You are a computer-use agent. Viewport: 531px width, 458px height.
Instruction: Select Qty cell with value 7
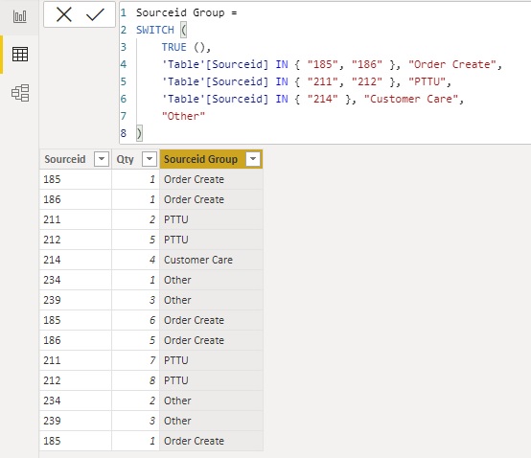(x=135, y=360)
